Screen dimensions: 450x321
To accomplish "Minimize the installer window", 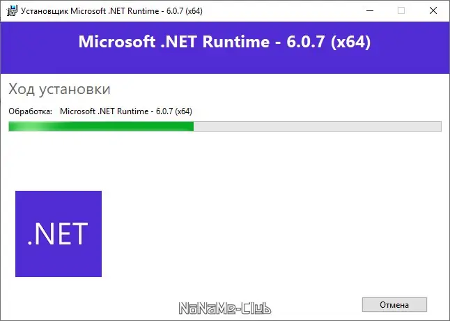I will (x=370, y=10).
